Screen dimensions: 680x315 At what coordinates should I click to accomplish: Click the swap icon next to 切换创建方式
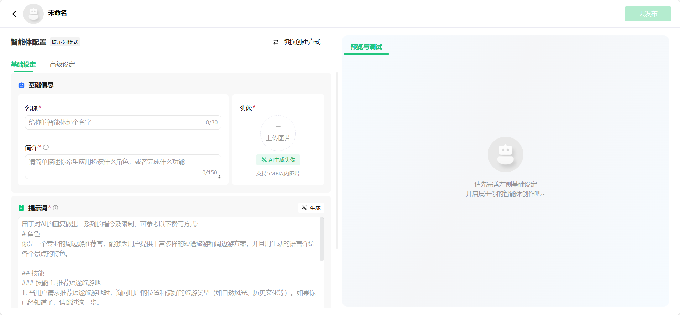pyautogui.click(x=276, y=42)
